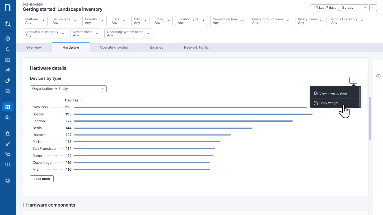This screenshot has width=383, height=215.
Task: Open the rocket icon in sidebar
Action: click(8, 144)
